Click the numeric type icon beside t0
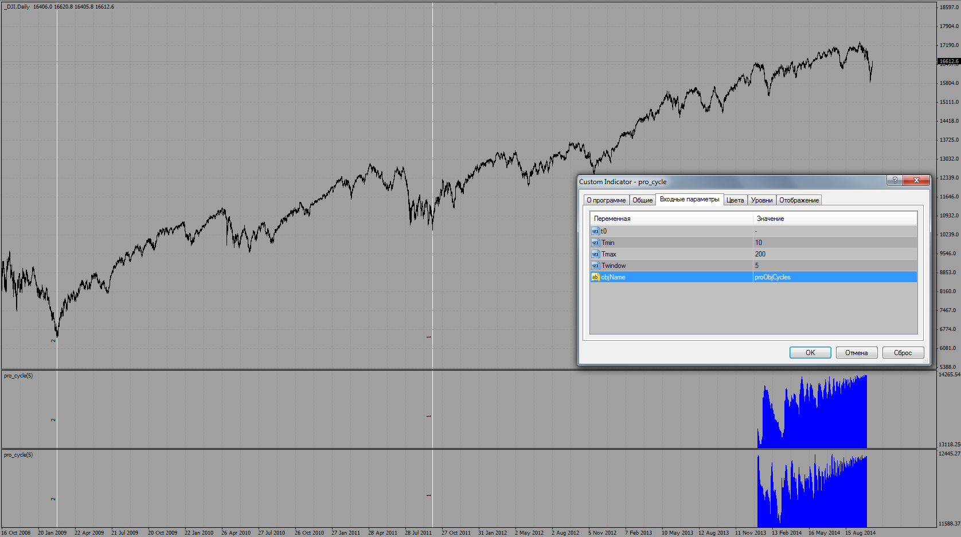The height and width of the screenshot is (537, 961). tap(595, 231)
